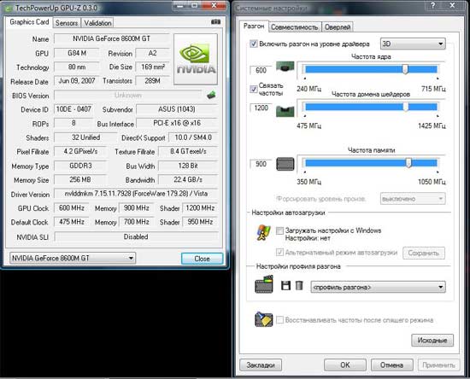Click the NVIDIA logo in GPU-Z

pyautogui.click(x=196, y=59)
